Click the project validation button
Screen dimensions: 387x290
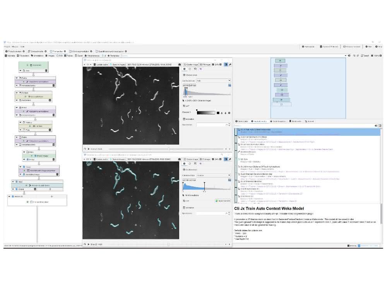point(351,47)
